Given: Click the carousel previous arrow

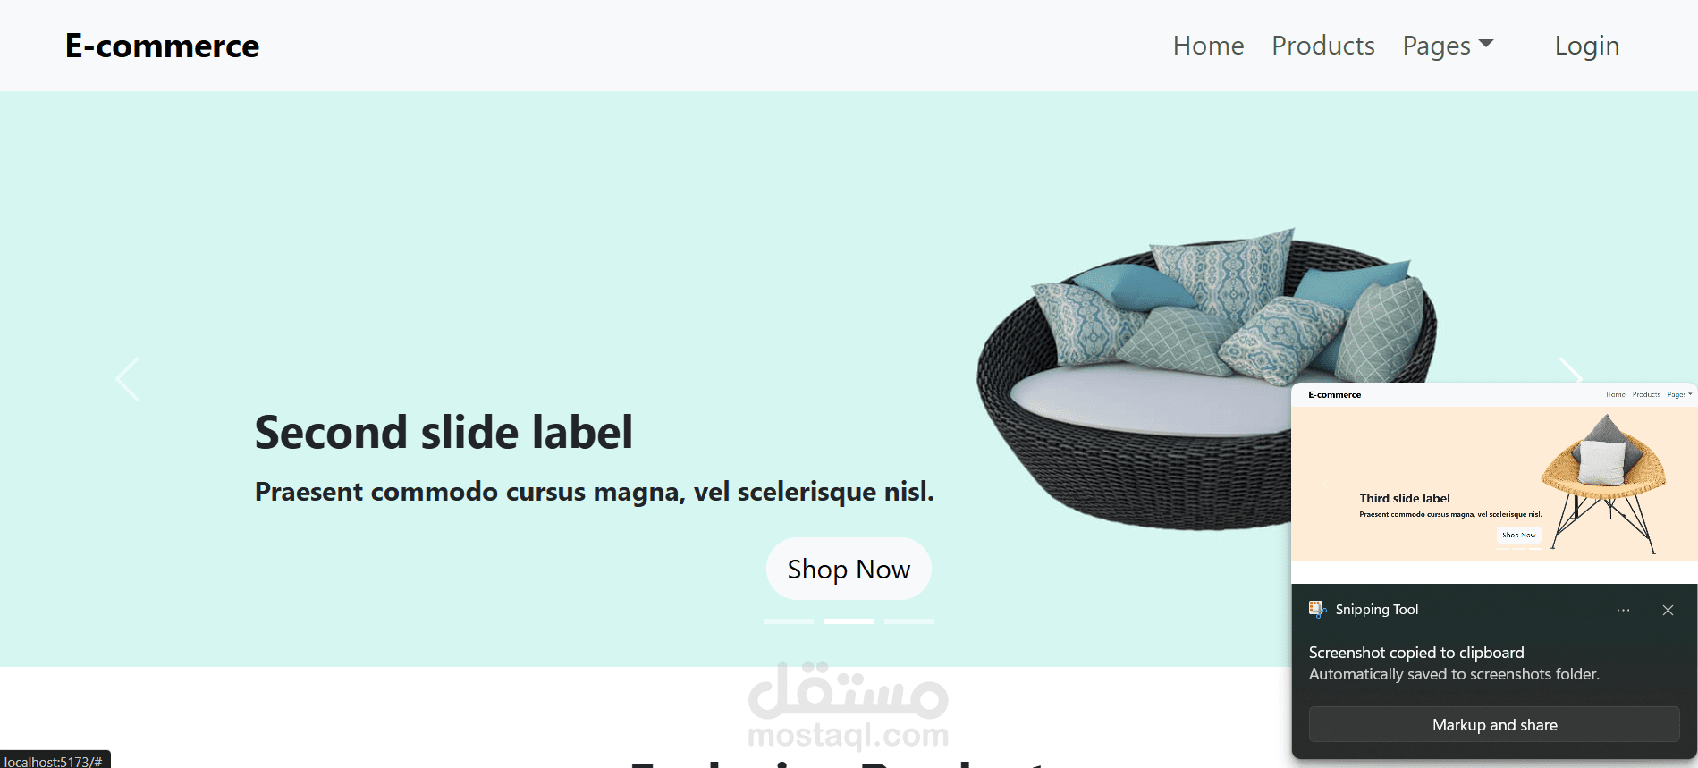Looking at the screenshot, I should [x=127, y=379].
